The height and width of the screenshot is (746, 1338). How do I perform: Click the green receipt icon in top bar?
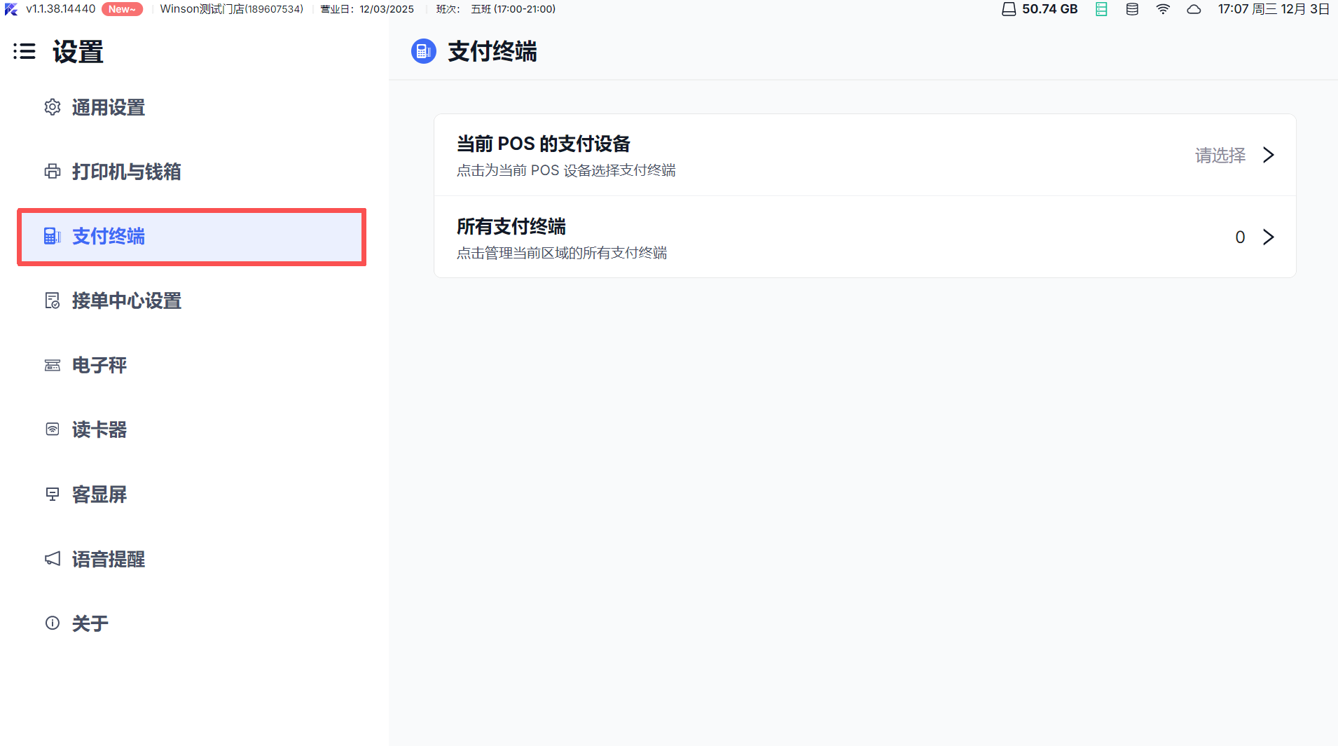(1101, 9)
